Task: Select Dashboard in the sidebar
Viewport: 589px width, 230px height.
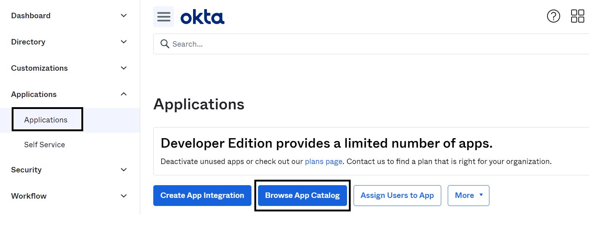Action: click(x=31, y=16)
